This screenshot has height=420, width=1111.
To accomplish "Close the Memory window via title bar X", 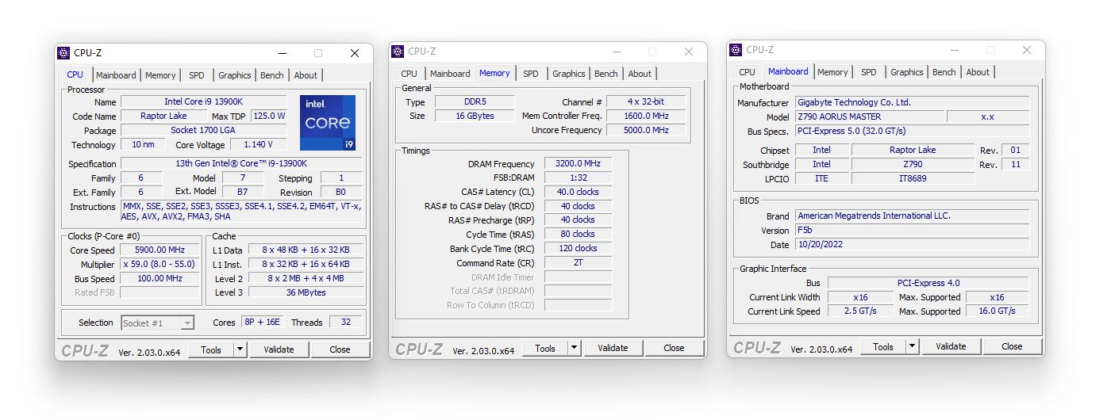I will [689, 52].
